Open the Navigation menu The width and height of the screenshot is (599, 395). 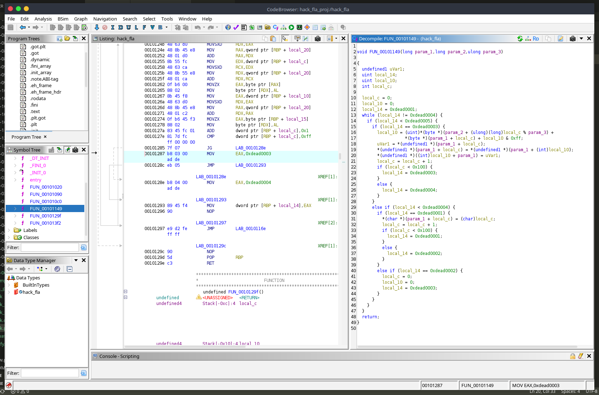point(105,19)
